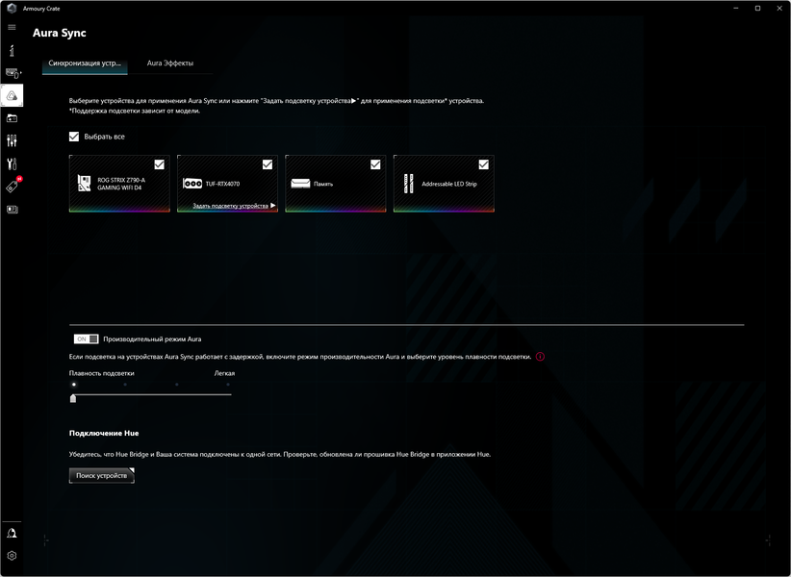Open the Featured deals tag icon
The width and height of the screenshot is (791, 577).
point(13,187)
